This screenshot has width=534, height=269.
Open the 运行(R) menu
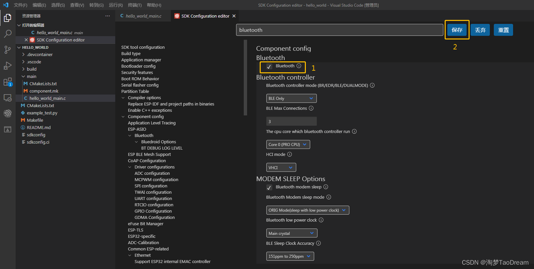pos(116,5)
